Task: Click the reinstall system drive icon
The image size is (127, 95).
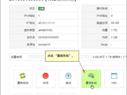Action: pyautogui.click(x=91, y=76)
